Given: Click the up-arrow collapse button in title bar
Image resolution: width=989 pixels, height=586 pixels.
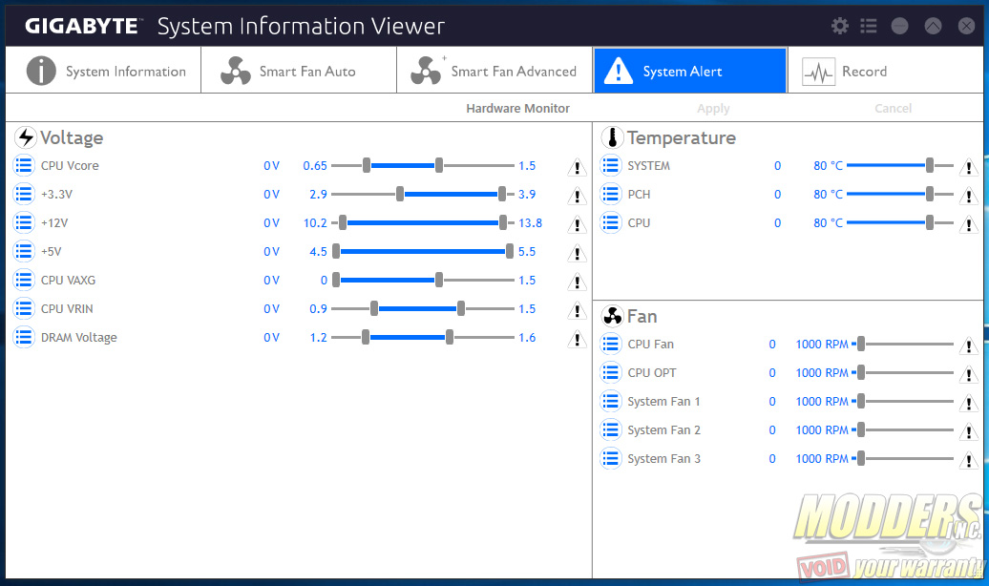Looking at the screenshot, I should 933,26.
